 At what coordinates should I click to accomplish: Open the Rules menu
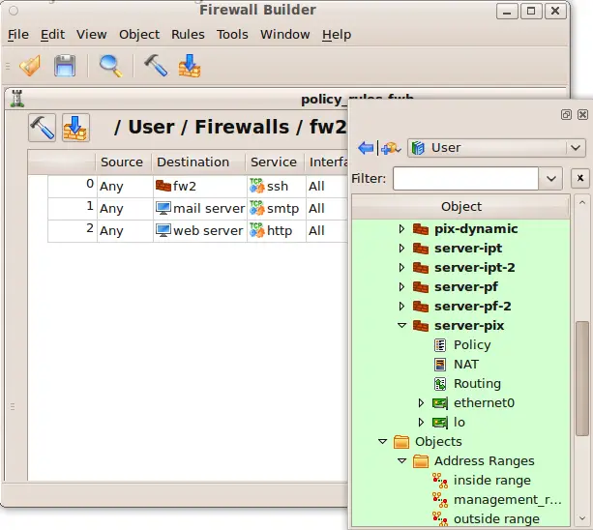pos(188,35)
